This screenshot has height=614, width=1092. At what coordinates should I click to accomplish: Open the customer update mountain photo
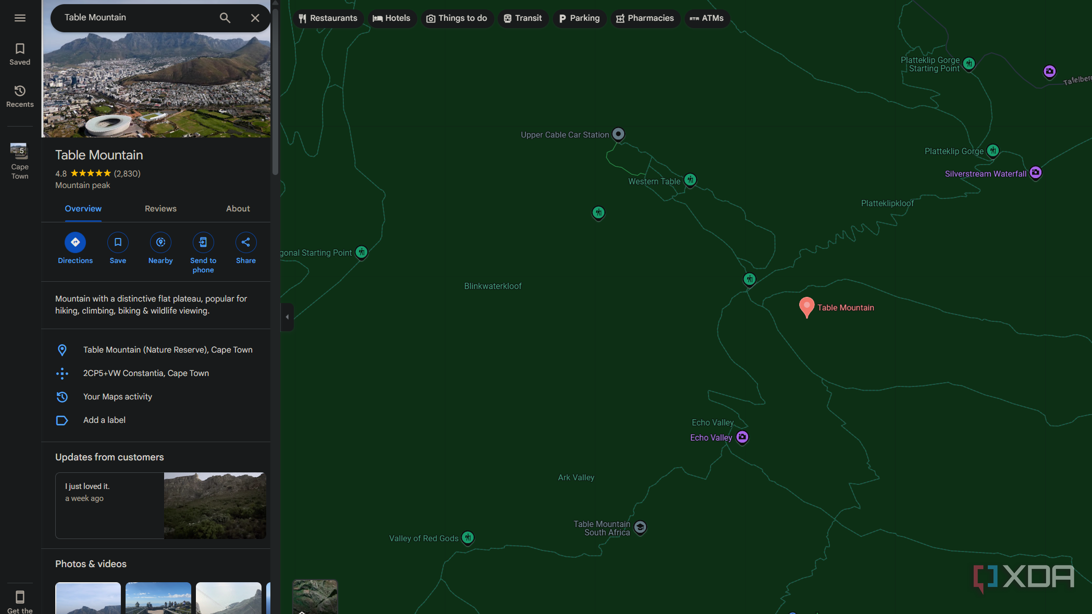tap(215, 506)
